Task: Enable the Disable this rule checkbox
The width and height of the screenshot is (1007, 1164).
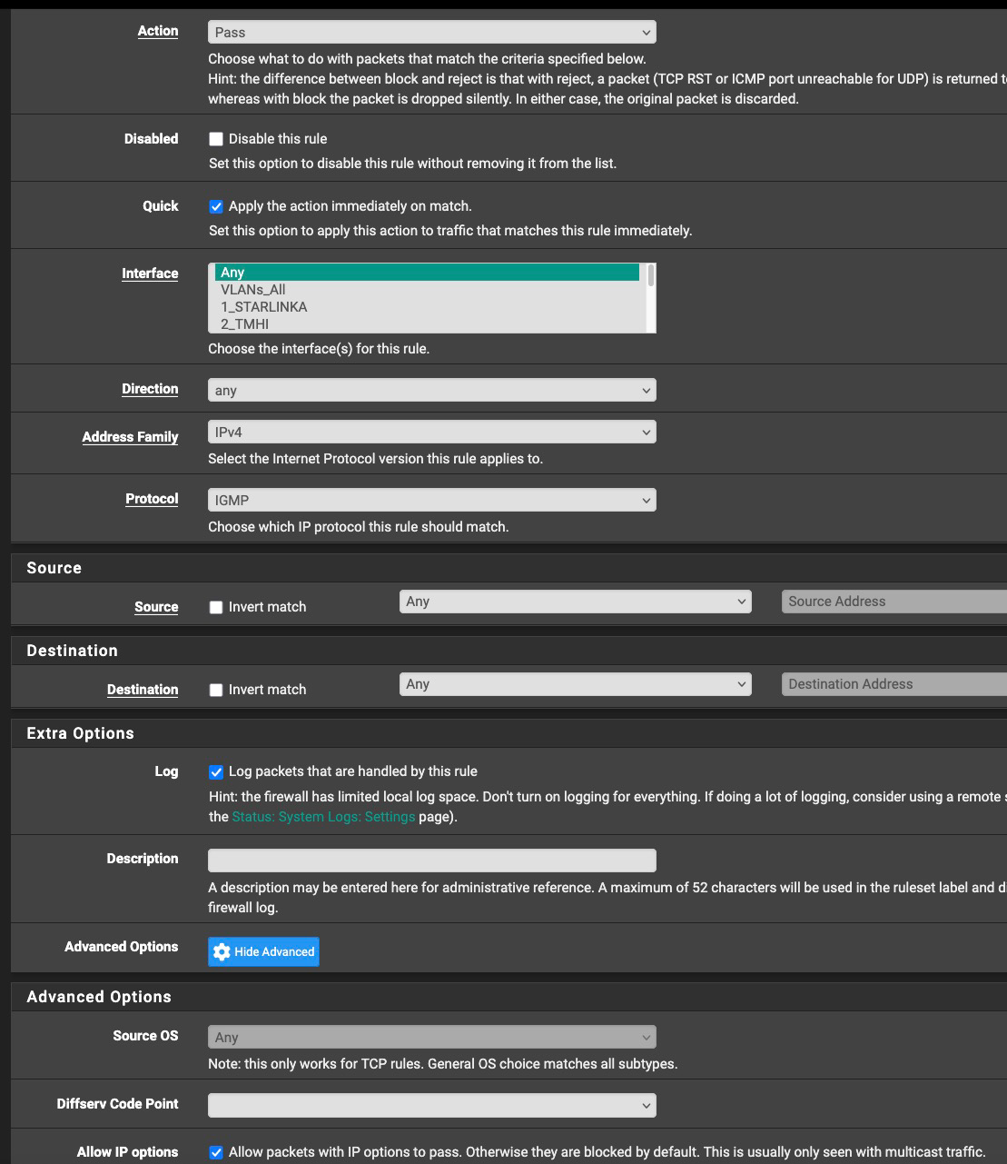Action: 216,139
